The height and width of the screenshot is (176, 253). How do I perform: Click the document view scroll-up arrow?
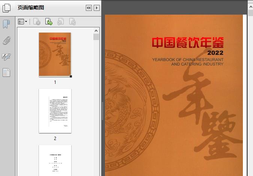251,7
